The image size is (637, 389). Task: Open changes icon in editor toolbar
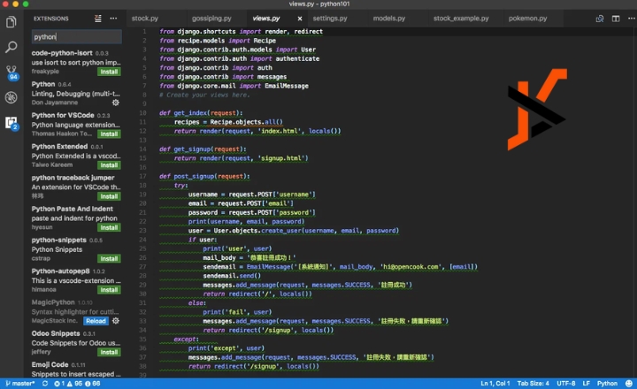[600, 19]
